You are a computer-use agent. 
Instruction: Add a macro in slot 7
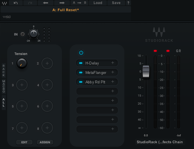(22, 128)
